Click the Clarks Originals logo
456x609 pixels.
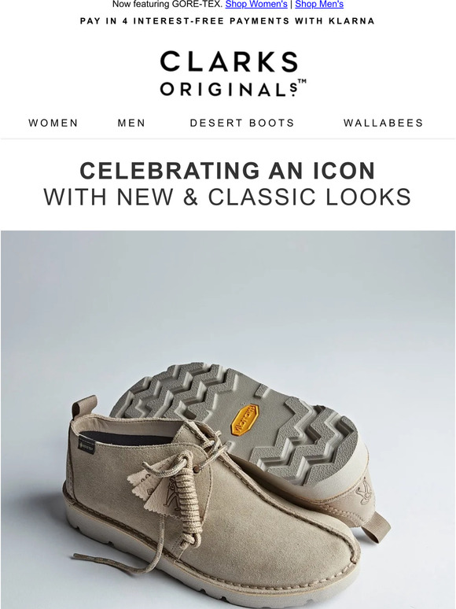point(234,73)
